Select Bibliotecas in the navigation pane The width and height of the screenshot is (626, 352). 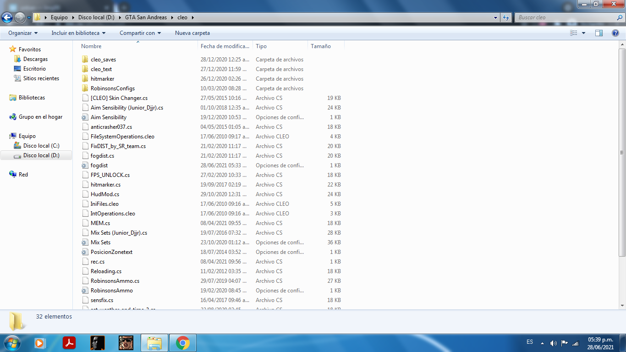(32, 98)
